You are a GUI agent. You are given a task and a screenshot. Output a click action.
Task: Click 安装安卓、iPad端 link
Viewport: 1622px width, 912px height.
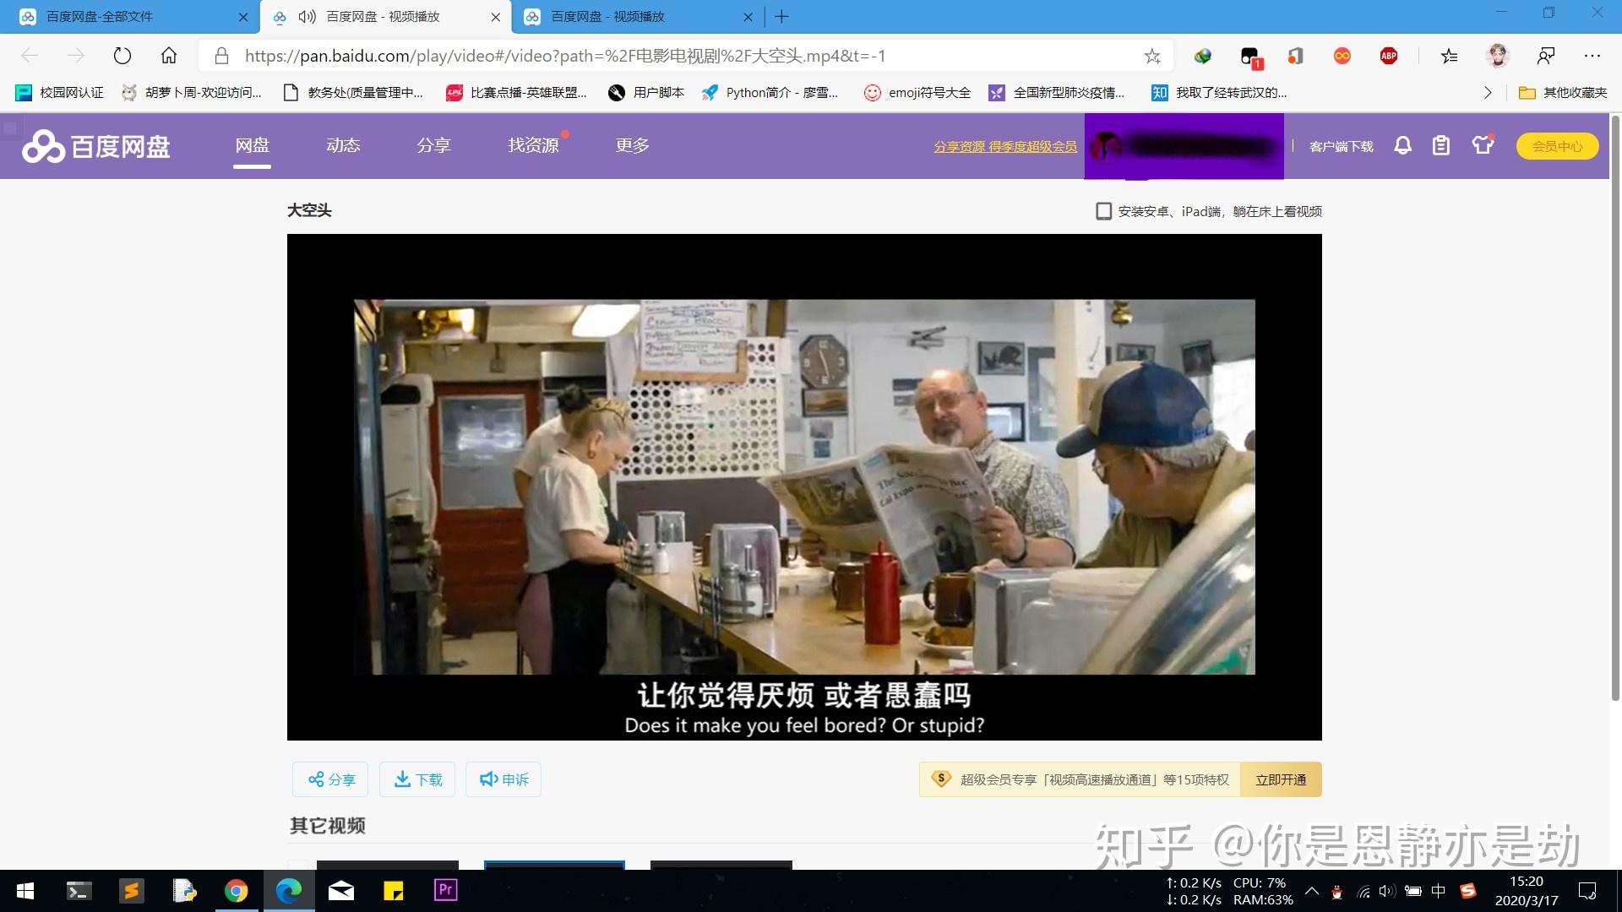pyautogui.click(x=1209, y=211)
